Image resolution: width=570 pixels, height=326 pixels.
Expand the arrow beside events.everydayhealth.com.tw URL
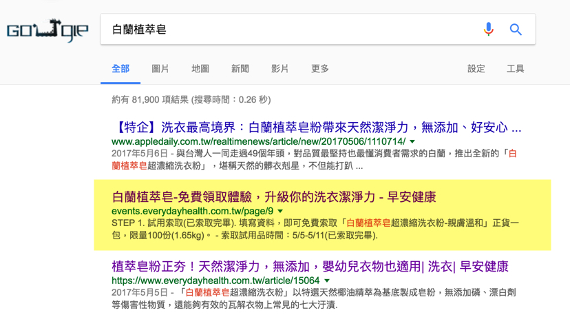pyautogui.click(x=280, y=212)
